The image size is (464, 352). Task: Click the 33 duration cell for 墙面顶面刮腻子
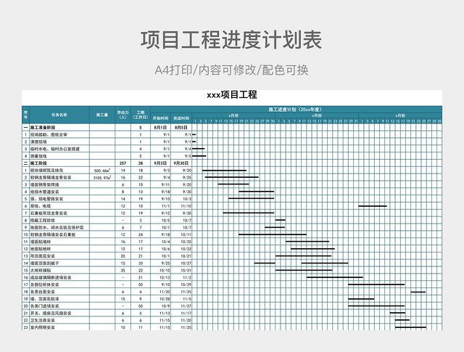141,263
